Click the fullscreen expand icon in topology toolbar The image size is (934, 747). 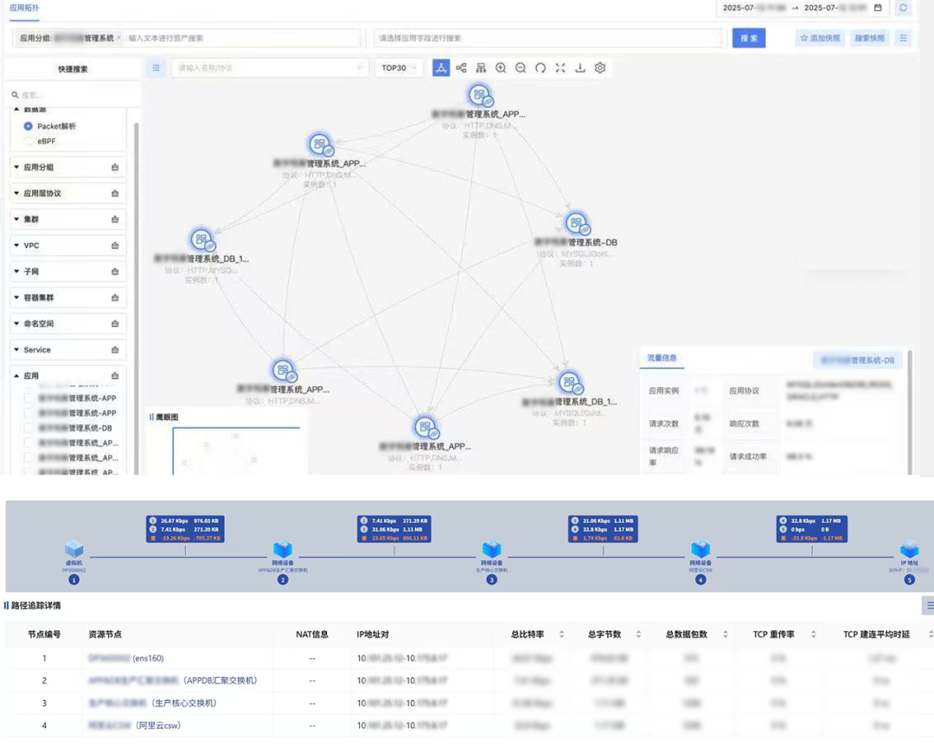(x=560, y=68)
